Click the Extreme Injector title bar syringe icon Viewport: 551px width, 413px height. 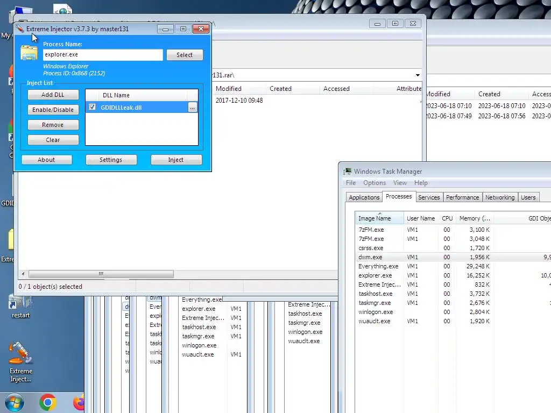pos(20,29)
